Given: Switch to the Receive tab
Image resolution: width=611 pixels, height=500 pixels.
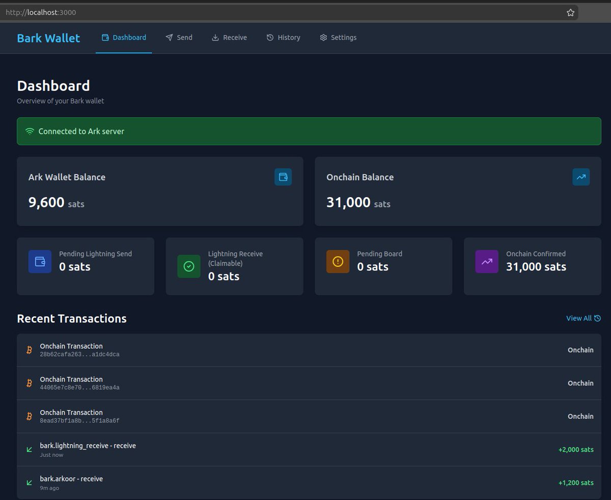Looking at the screenshot, I should 229,38.
